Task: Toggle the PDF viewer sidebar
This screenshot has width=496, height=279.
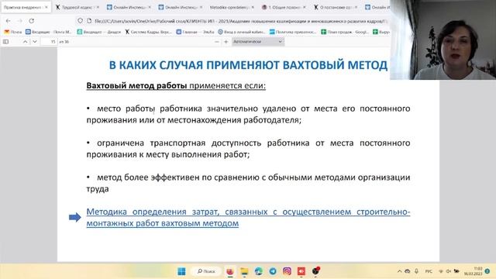Action: click(5, 41)
